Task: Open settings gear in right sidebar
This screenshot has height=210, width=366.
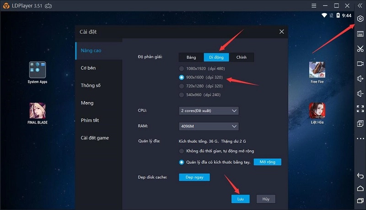Action: [360, 19]
